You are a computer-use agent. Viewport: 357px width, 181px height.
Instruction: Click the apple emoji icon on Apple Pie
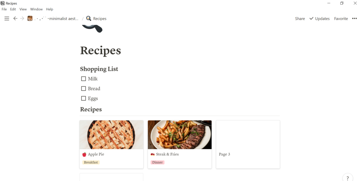coord(84,154)
